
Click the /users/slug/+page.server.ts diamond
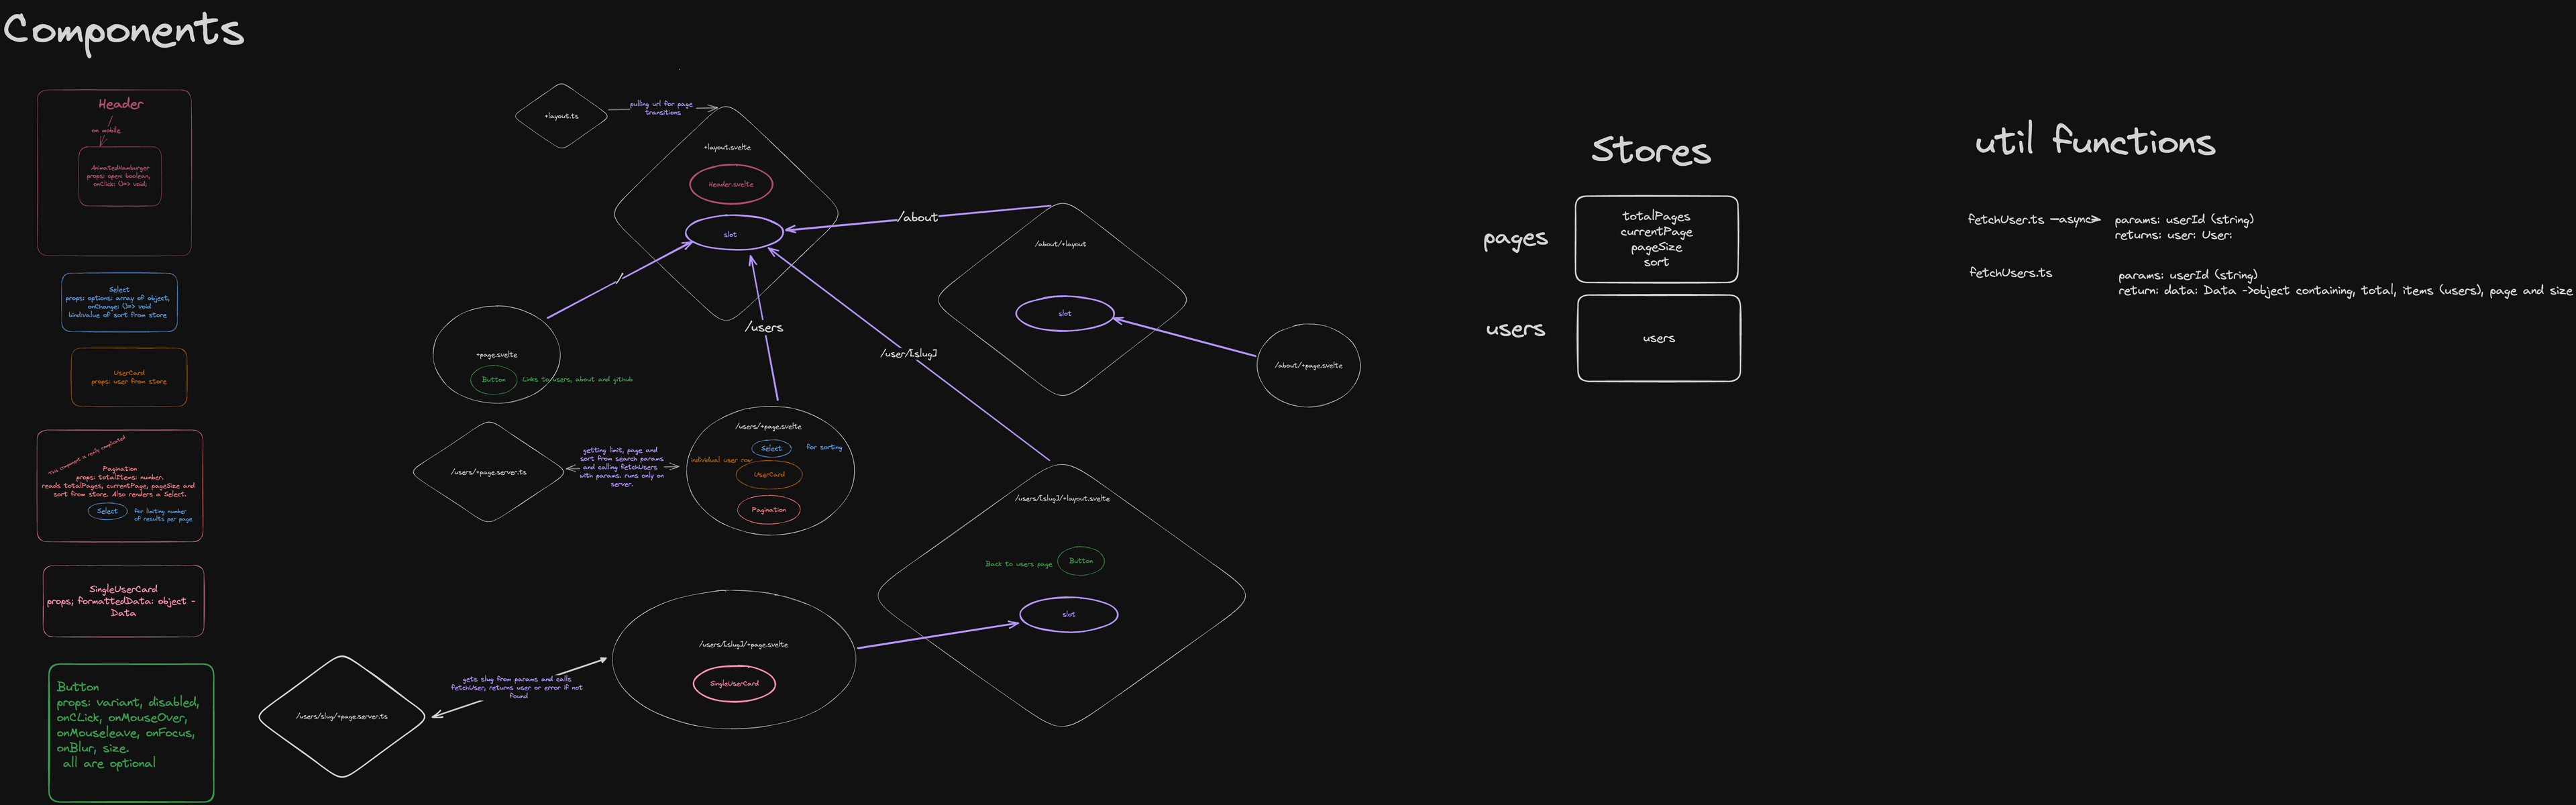(x=342, y=717)
